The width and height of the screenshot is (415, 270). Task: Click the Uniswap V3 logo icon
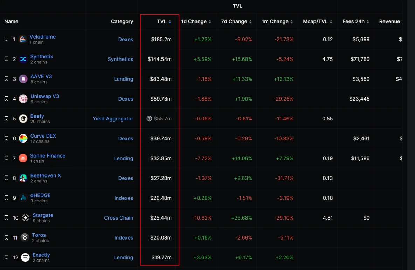point(23,99)
